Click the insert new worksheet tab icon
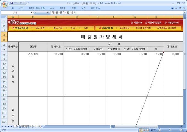The width and height of the screenshot is (187, 132). pos(40,127)
